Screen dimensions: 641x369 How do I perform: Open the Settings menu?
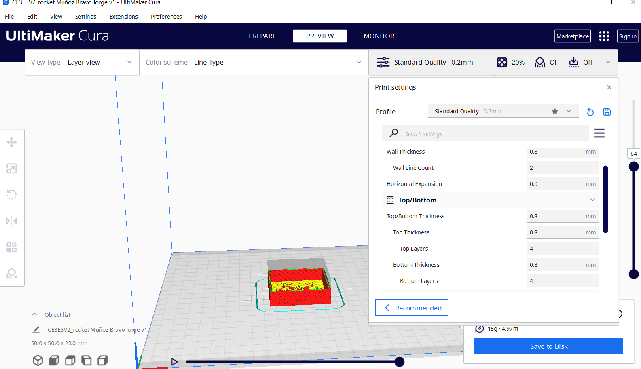tap(86, 17)
